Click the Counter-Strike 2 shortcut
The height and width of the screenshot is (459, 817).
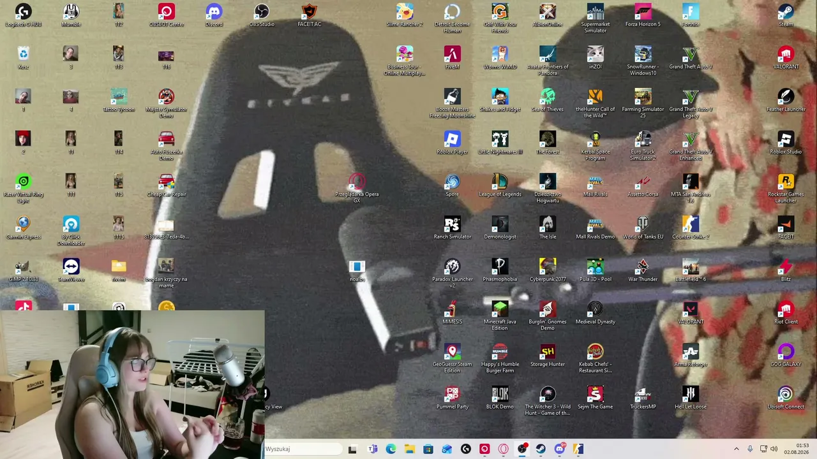pos(691,228)
